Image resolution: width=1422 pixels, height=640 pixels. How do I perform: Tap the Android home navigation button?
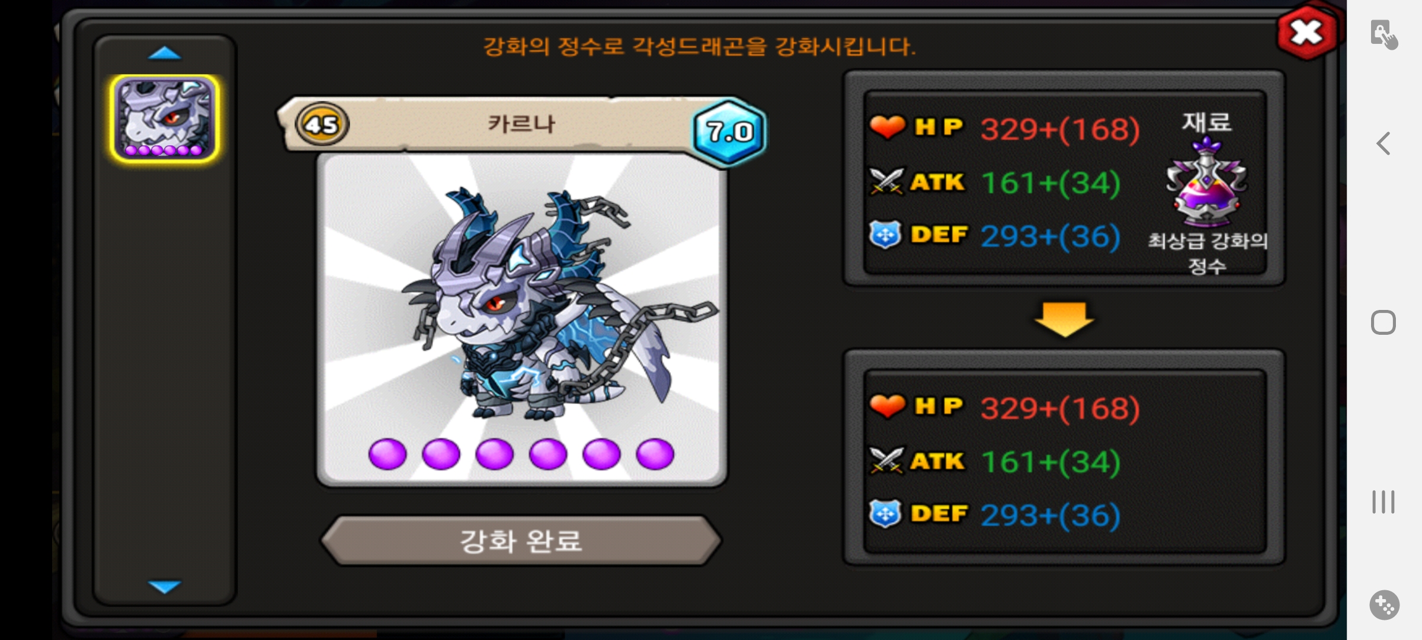tap(1383, 322)
